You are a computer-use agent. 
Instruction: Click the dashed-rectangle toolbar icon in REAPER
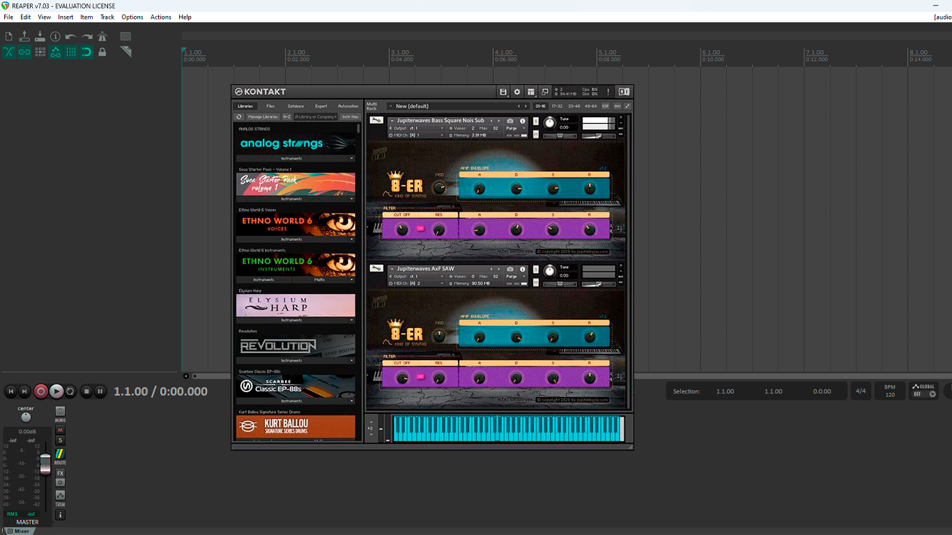[125, 36]
